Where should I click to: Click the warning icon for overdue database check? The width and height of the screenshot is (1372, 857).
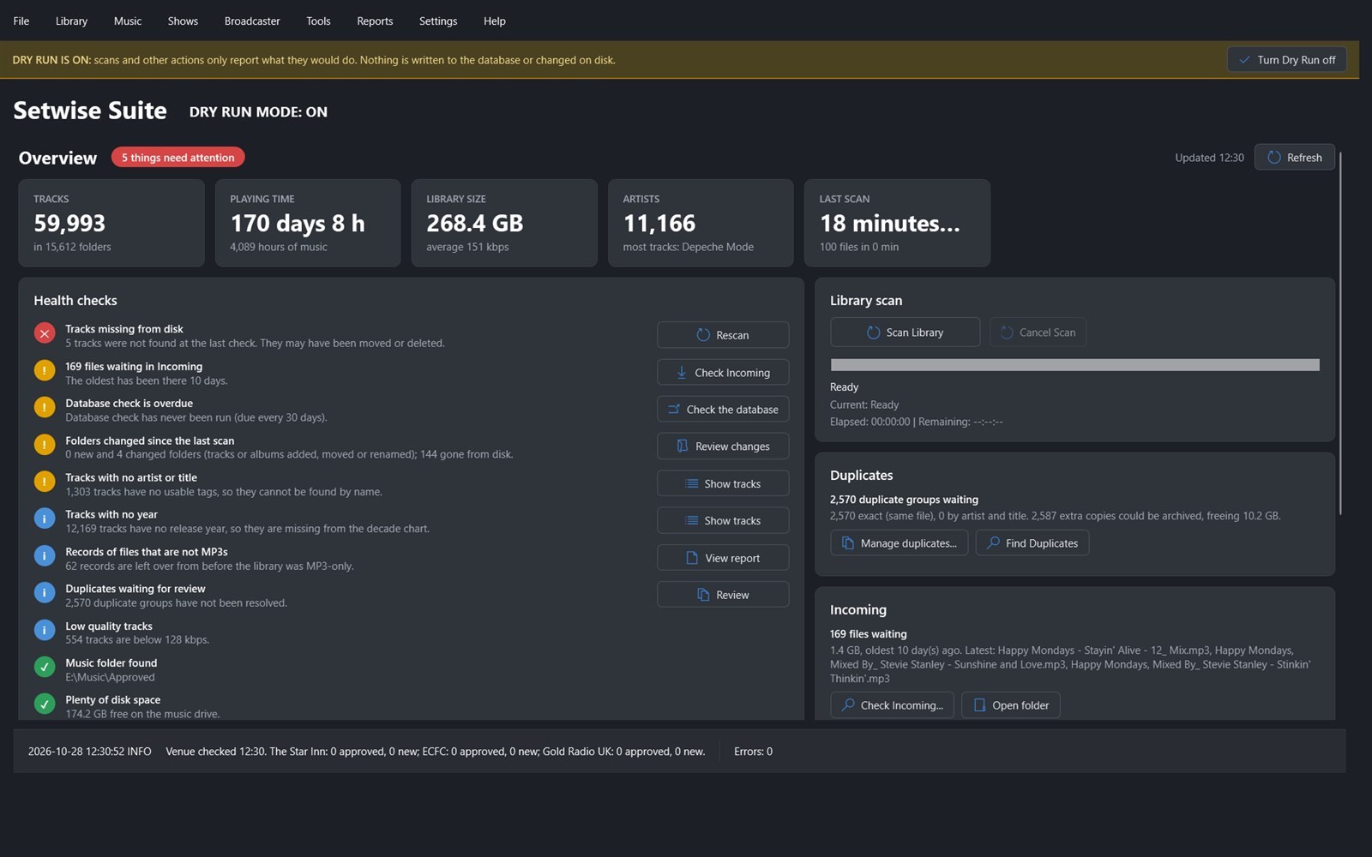(45, 407)
